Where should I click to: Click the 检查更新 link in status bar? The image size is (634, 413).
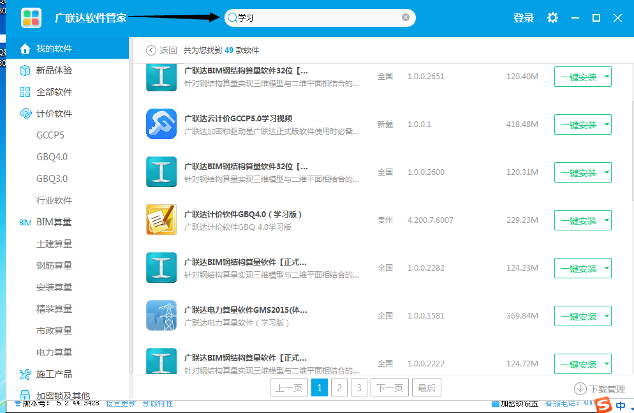tap(121, 403)
